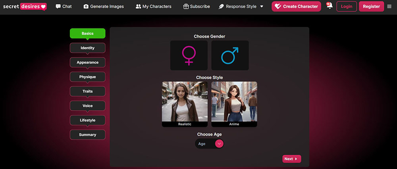Jump to the Summary step tab
Image resolution: width=397 pixels, height=169 pixels.
coord(87,135)
